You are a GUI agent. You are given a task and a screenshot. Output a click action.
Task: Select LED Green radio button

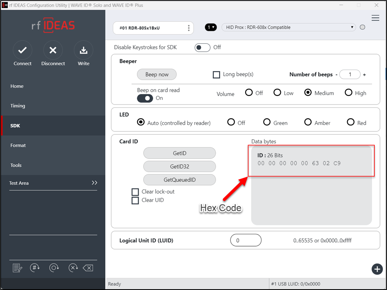click(267, 122)
